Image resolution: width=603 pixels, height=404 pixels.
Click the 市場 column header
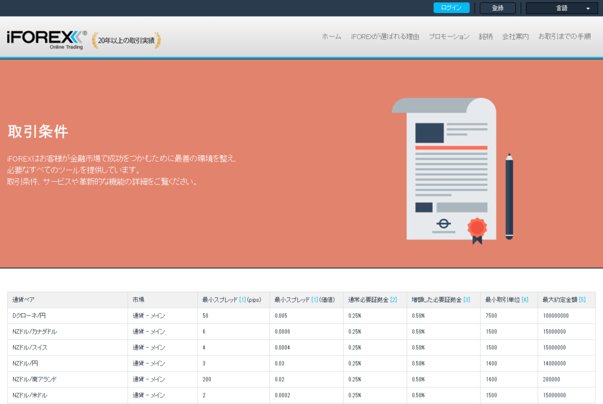138,300
